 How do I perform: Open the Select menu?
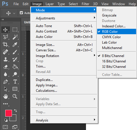pyautogui.click(x=73, y=4)
